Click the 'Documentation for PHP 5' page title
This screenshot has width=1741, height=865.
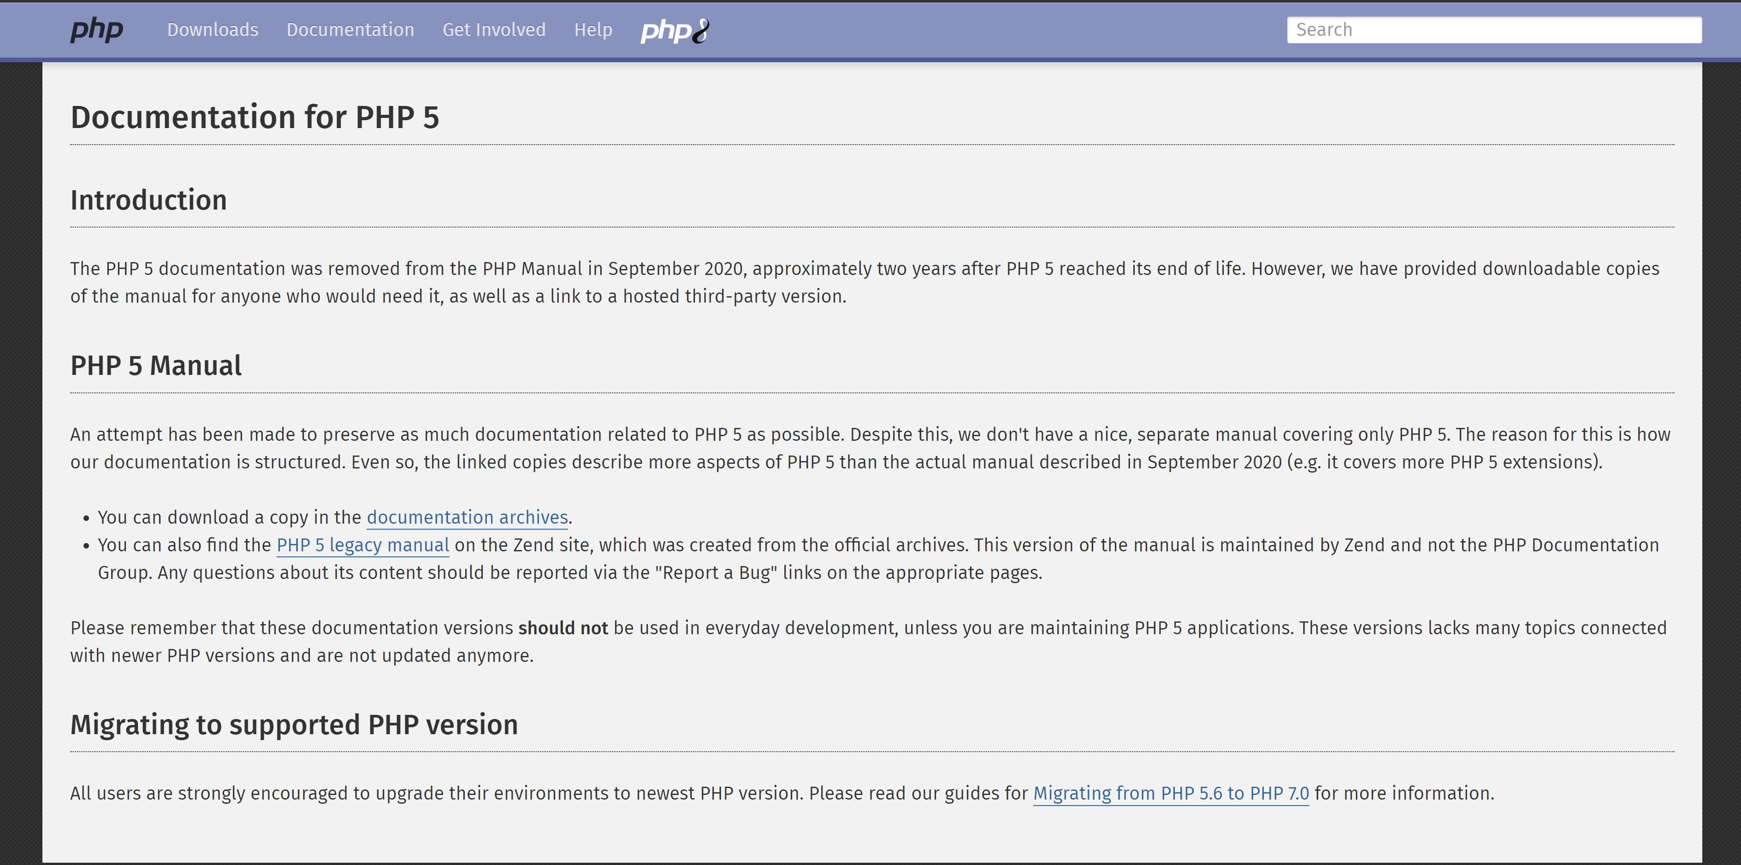click(x=255, y=117)
